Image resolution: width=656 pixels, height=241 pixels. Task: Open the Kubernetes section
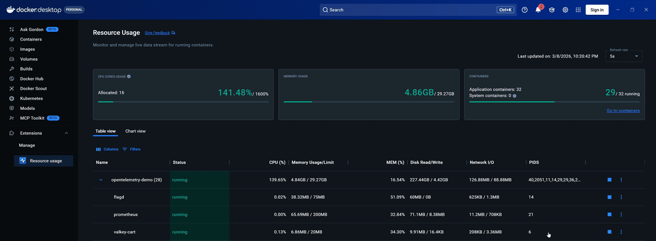click(31, 98)
